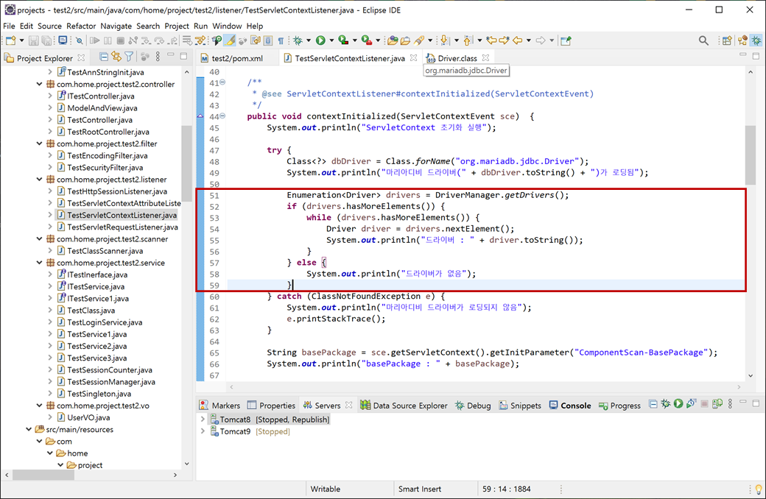766x499 pixels.
Task: Click the green Run button in main toolbar
Action: click(x=320, y=40)
